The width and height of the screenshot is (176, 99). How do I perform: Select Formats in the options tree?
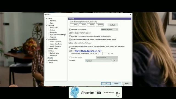tap(53, 21)
